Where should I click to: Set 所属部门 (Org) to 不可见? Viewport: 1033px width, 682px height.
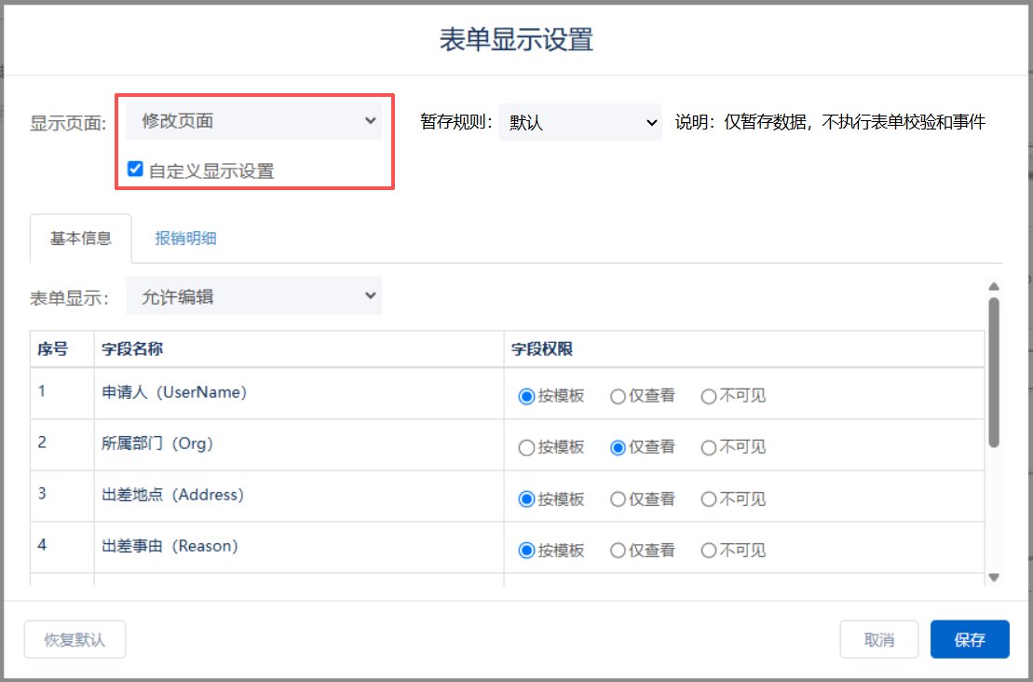point(709,447)
